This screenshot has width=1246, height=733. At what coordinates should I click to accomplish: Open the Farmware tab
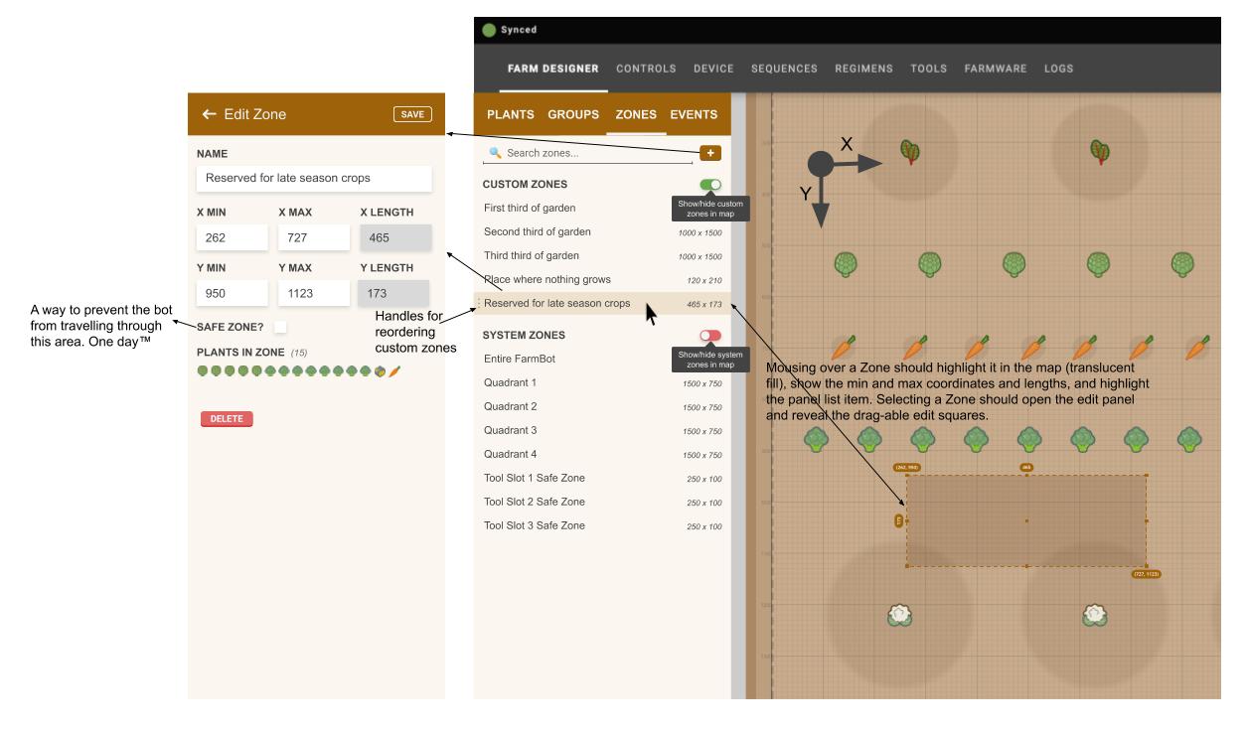996,69
